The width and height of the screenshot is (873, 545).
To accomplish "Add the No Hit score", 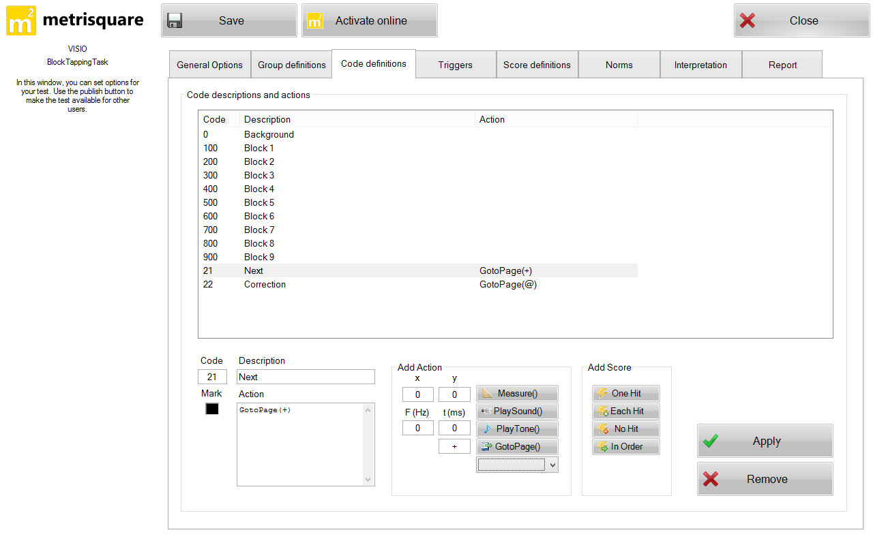I will (x=625, y=429).
